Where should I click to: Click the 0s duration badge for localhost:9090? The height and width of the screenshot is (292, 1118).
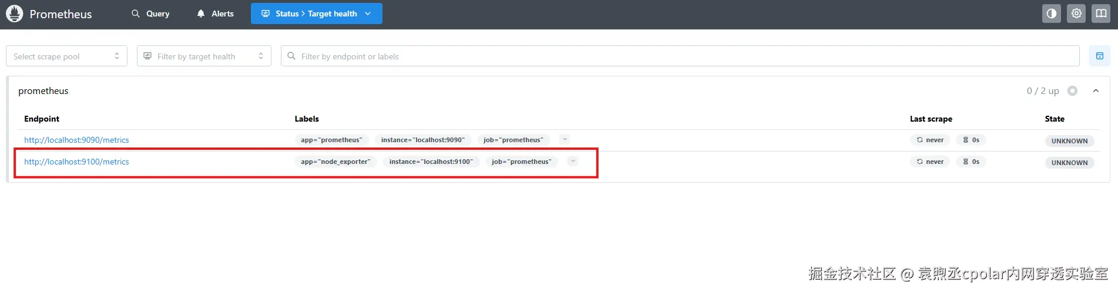click(971, 140)
